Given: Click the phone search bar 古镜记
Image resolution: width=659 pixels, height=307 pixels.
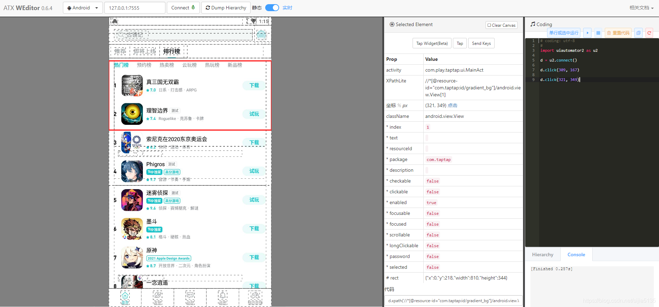Looking at the screenshot, I should (x=184, y=35).
